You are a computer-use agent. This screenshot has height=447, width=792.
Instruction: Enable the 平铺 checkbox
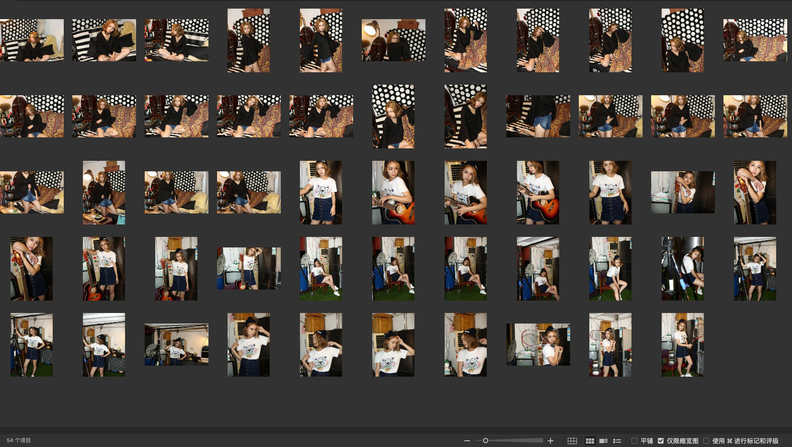tap(634, 441)
